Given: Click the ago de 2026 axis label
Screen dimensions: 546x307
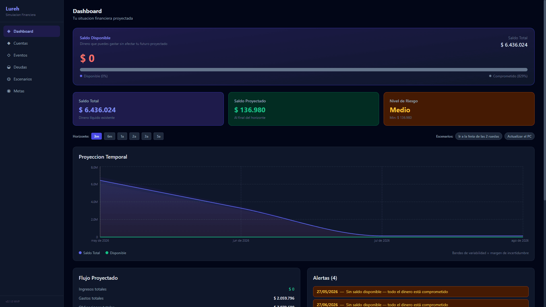Looking at the screenshot, I should (520, 240).
